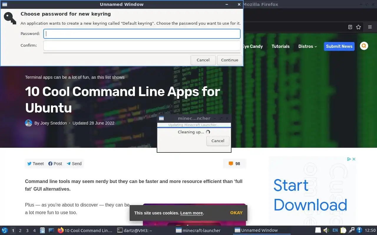This screenshot has width=377, height=235.
Task: Click the Confirm password field
Action: [142, 46]
